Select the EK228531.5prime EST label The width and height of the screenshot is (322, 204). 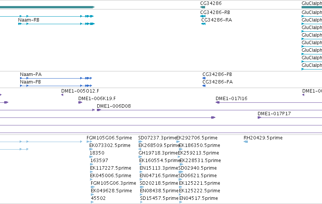click(x=200, y=161)
